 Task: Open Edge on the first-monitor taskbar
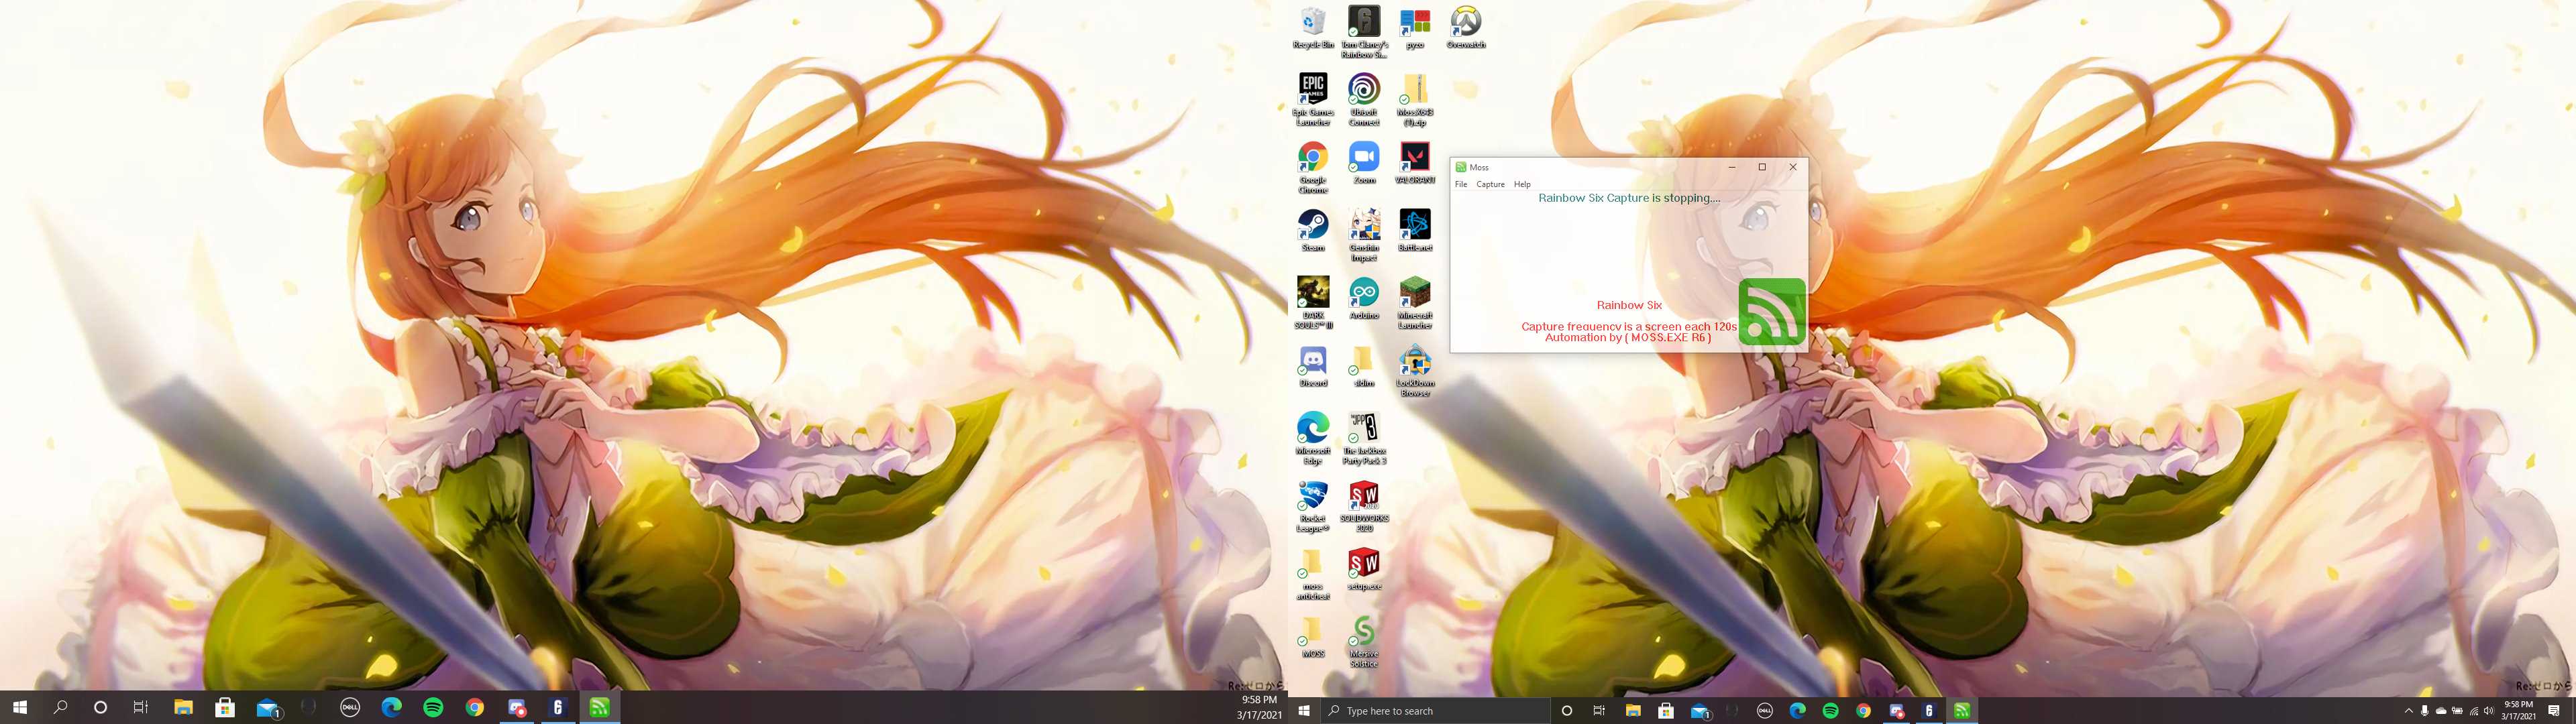coord(391,707)
